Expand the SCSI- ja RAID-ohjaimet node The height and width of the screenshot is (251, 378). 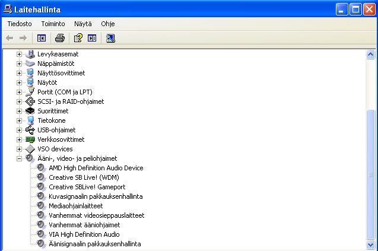coord(19,101)
